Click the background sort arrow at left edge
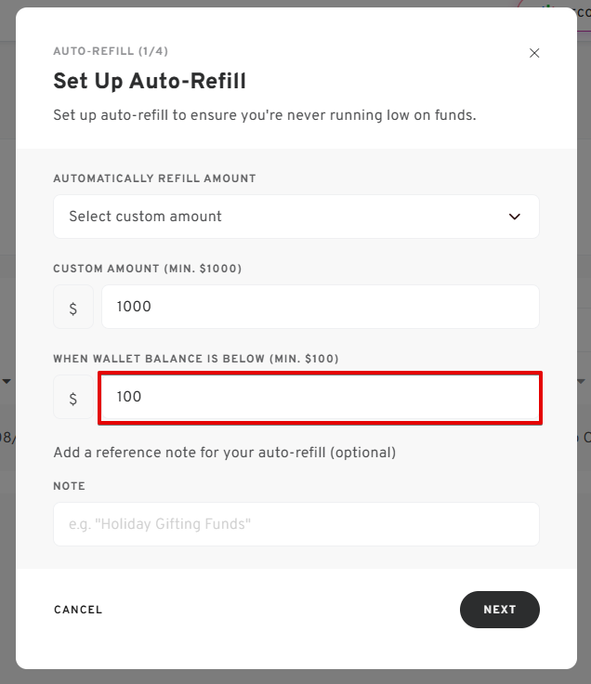 pyautogui.click(x=7, y=381)
